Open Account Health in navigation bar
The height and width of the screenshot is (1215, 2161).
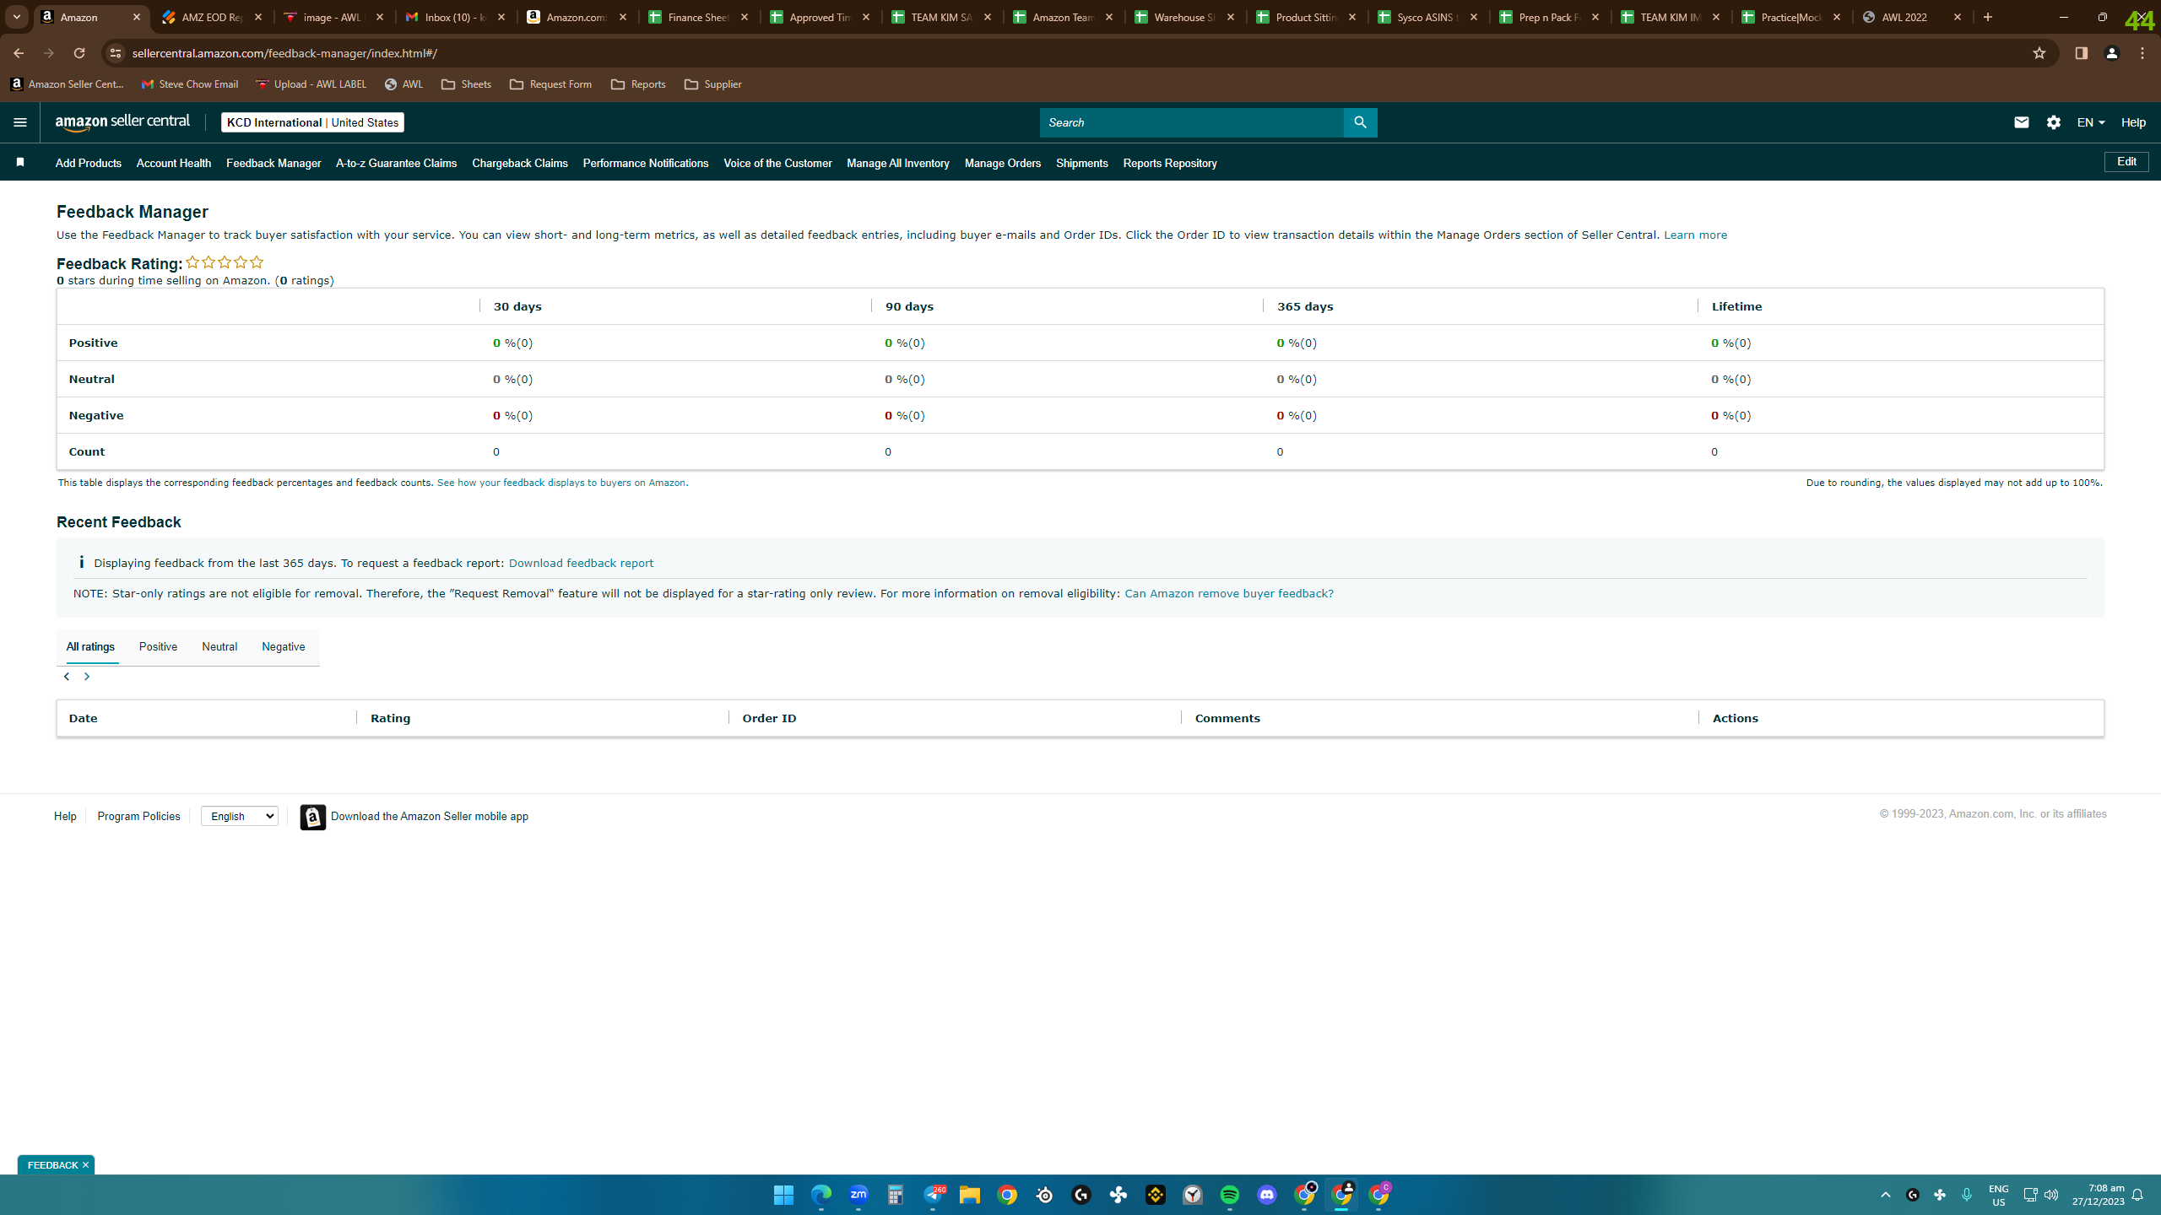tap(174, 163)
